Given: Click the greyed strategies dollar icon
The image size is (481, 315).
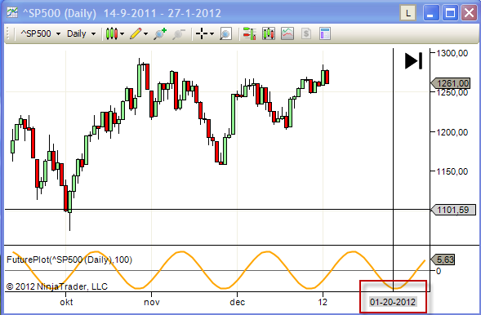Looking at the screenshot, I should 306,33.
